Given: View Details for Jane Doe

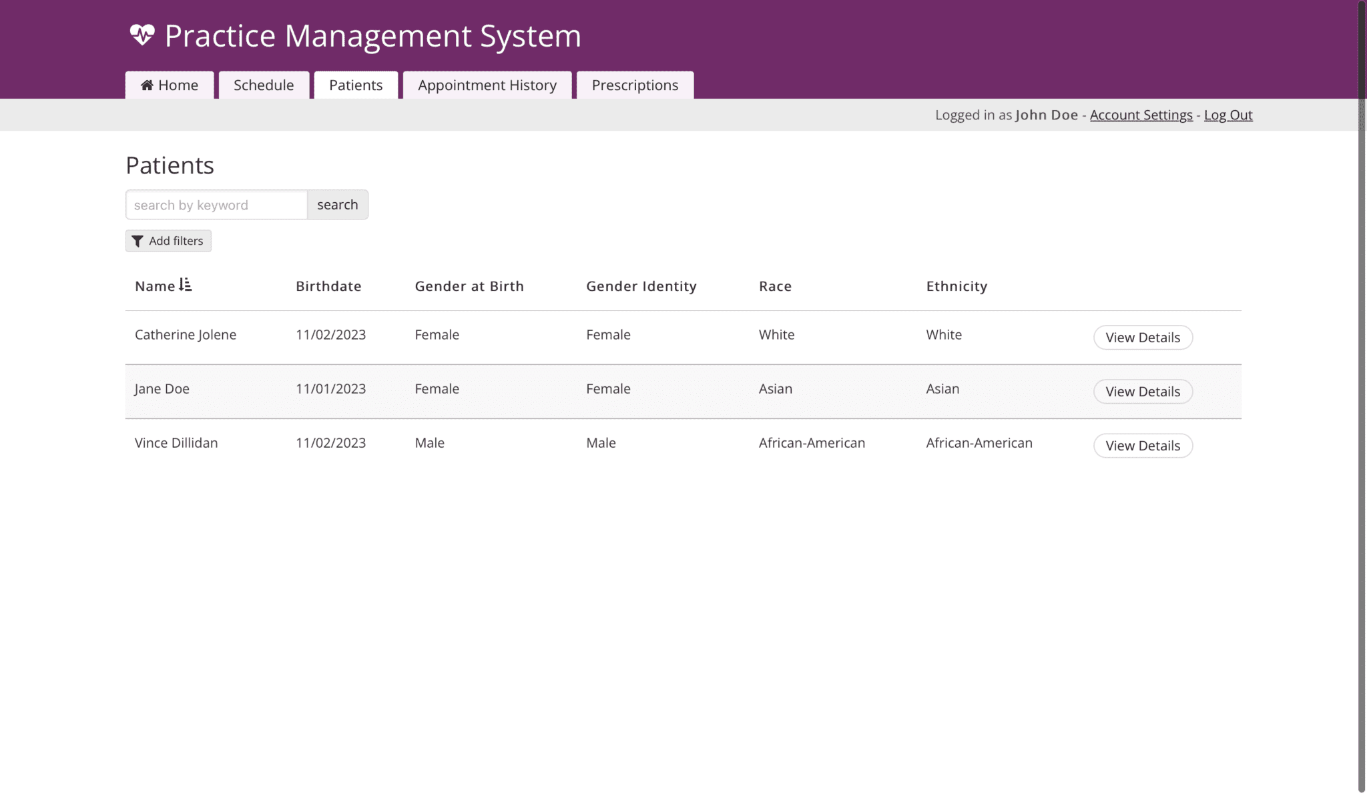Looking at the screenshot, I should 1142,392.
